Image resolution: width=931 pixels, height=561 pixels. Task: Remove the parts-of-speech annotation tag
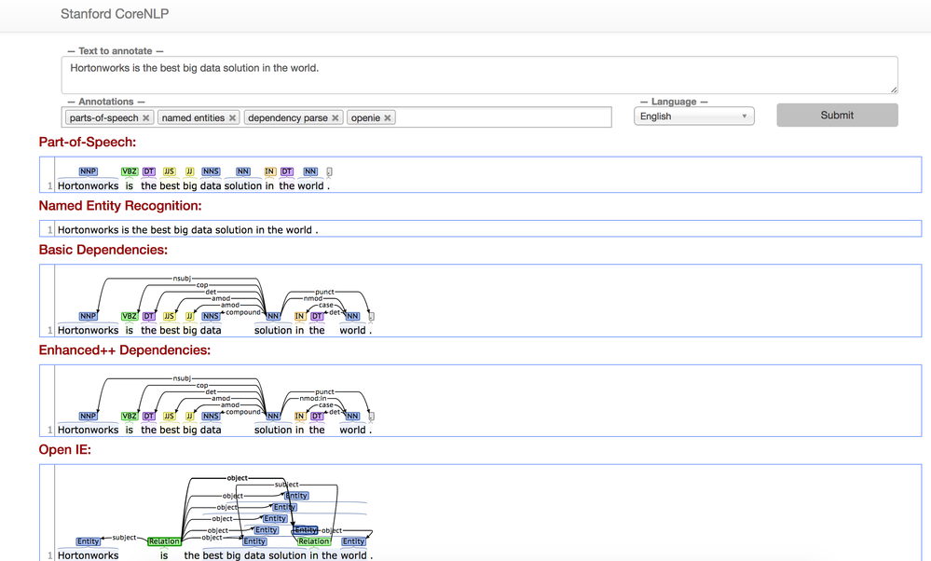144,117
